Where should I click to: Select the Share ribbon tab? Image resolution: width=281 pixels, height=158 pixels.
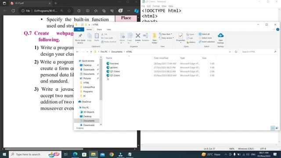tap(99, 29)
